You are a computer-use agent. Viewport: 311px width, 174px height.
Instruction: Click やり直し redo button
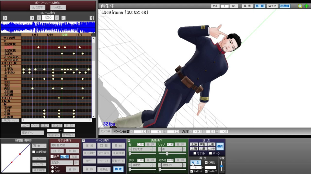[x=58, y=7]
